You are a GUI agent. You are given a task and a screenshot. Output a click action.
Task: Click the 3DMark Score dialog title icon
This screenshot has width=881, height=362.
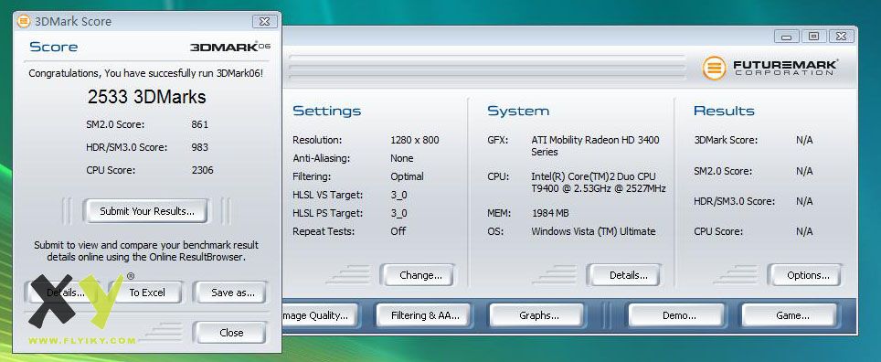pyautogui.click(x=23, y=21)
